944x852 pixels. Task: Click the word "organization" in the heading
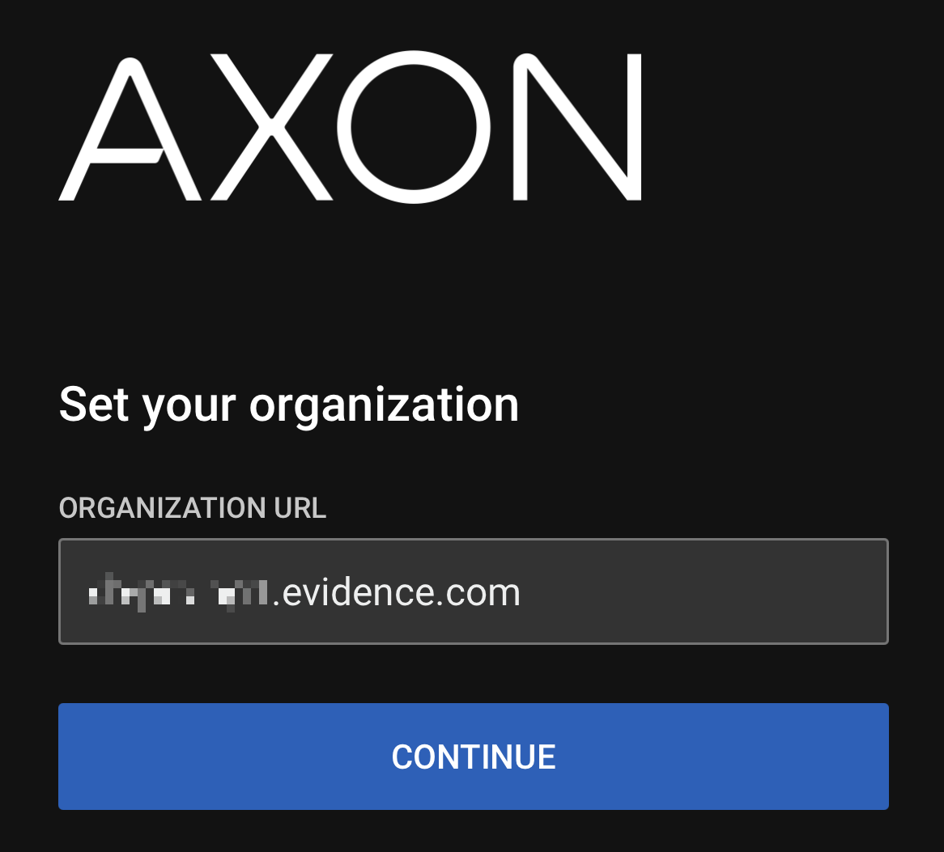[x=384, y=406]
